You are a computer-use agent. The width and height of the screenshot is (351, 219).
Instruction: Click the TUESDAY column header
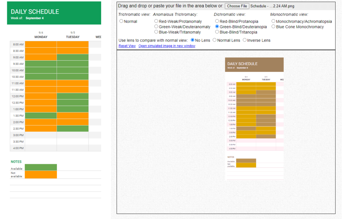tap(73, 37)
